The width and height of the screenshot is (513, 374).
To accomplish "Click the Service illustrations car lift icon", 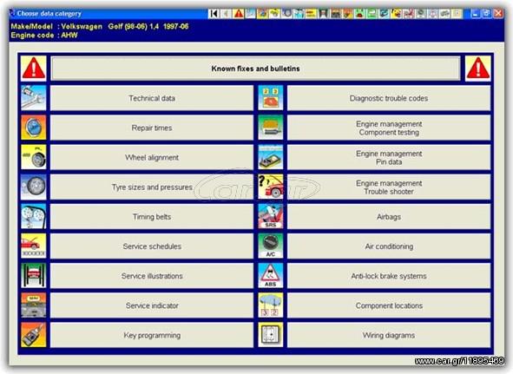I will coord(33,276).
